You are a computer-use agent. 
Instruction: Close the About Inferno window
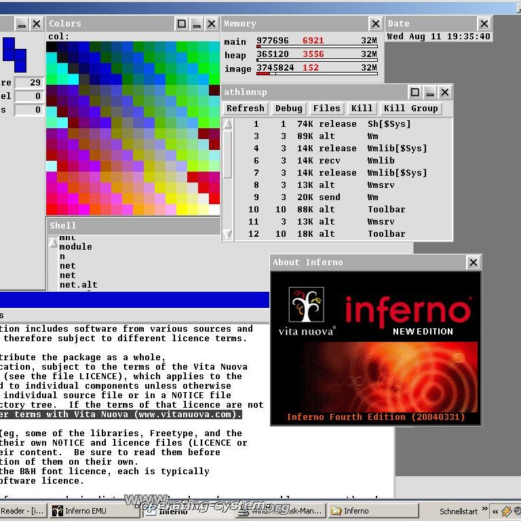(474, 263)
